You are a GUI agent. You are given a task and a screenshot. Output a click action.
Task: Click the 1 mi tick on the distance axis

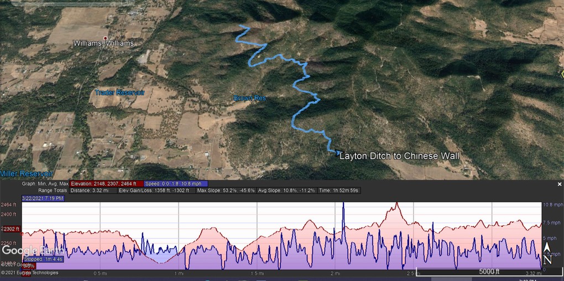point(179,273)
